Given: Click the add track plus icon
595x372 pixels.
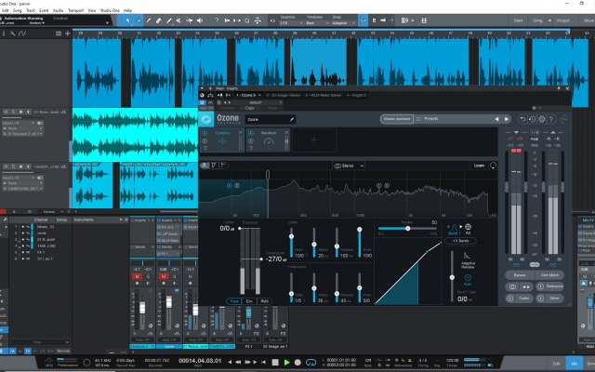Looking at the screenshot, I should tap(68, 33).
